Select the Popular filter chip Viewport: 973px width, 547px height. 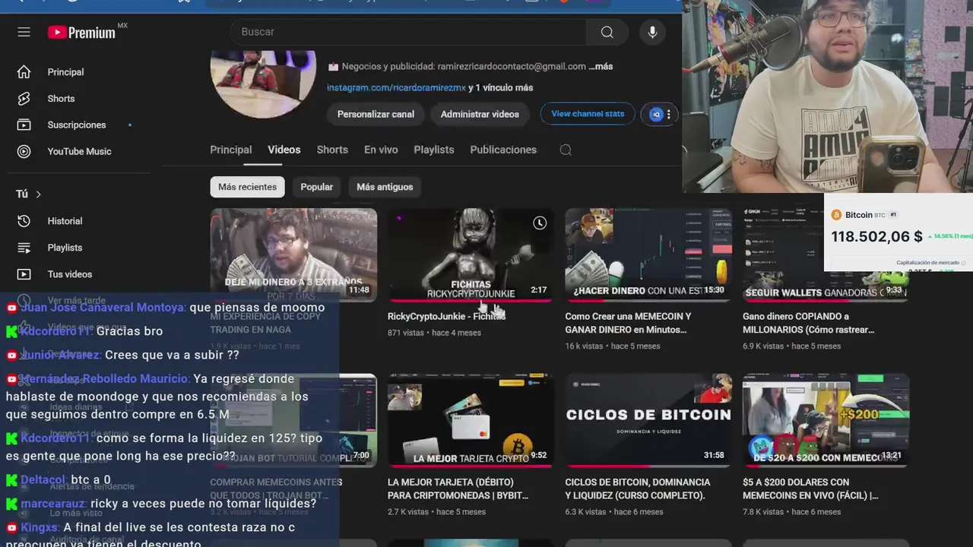[317, 187]
